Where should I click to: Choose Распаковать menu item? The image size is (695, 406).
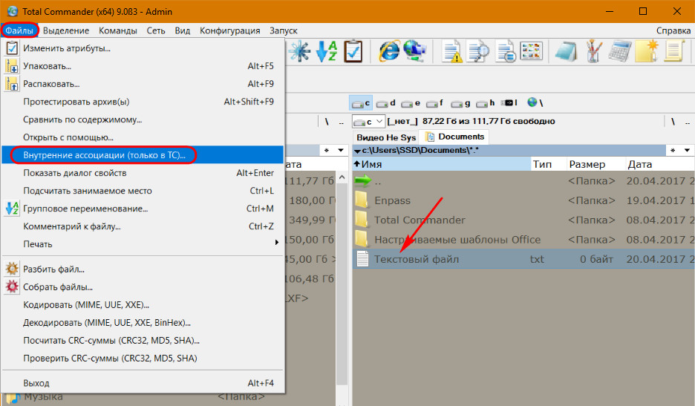[x=143, y=84]
